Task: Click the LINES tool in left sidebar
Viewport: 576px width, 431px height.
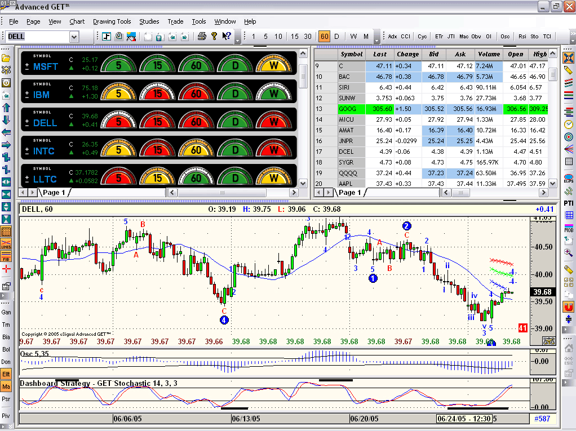Action: pos(6,244)
